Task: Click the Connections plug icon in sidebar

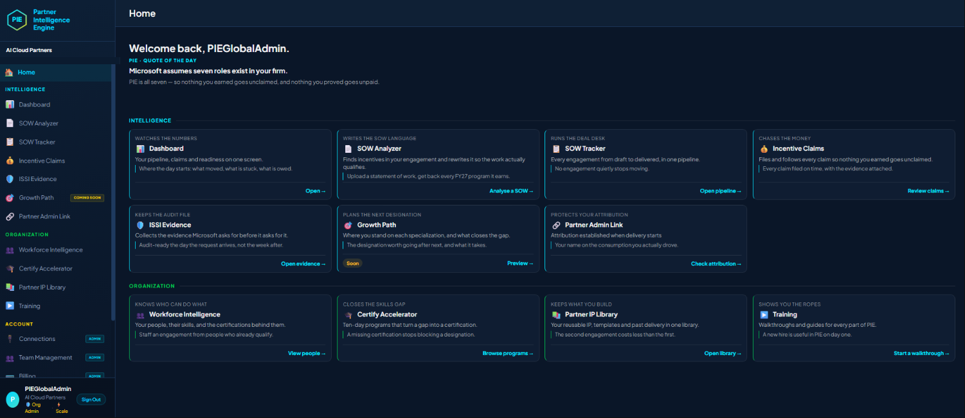Action: pos(10,339)
